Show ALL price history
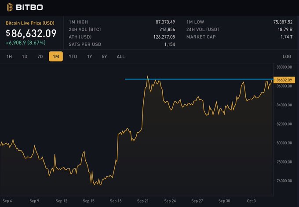Screen dimensions: 299x207 (x=121, y=57)
